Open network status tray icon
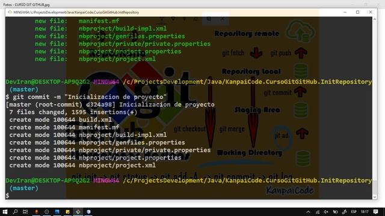The width and height of the screenshot is (385, 216). pyautogui.click(x=318, y=212)
